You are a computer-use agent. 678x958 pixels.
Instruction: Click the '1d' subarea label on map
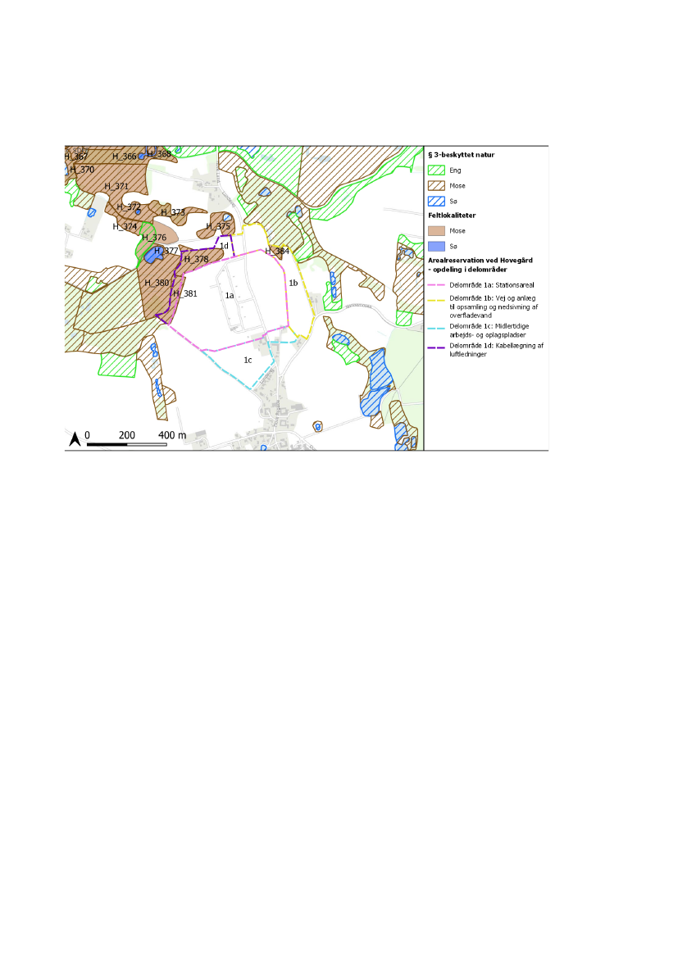225,246
